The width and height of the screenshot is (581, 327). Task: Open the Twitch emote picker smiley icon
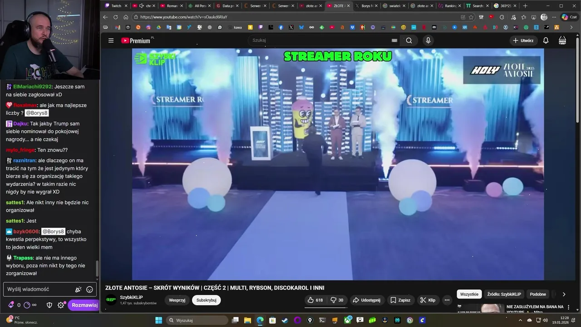tap(89, 289)
